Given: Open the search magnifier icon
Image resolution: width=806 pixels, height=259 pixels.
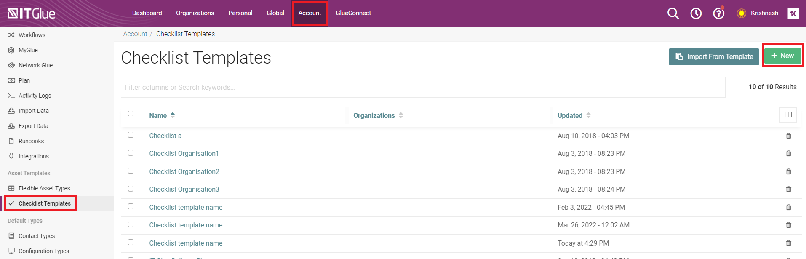Looking at the screenshot, I should [673, 13].
